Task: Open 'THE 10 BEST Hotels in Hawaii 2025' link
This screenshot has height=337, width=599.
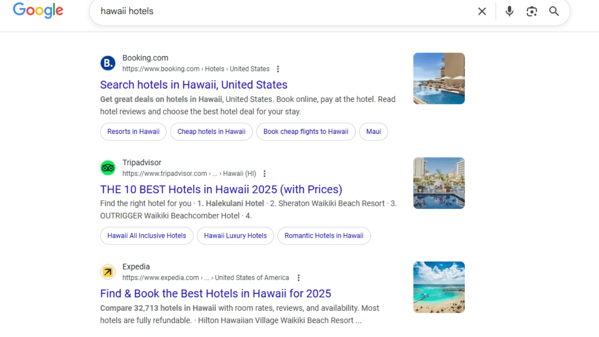Action: 221,189
